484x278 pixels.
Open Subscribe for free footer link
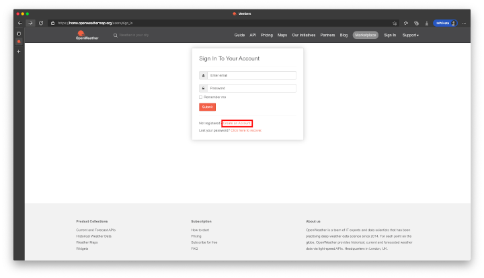tap(204, 242)
